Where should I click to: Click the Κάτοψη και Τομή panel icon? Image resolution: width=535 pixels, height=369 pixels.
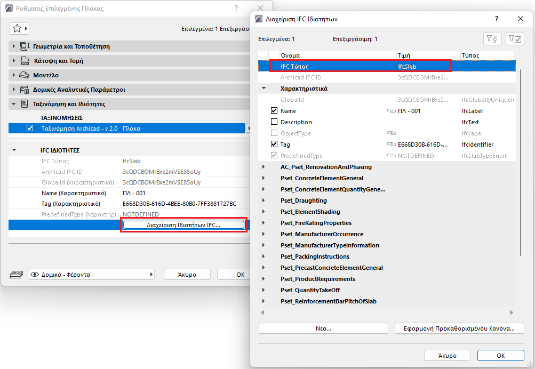coord(25,61)
